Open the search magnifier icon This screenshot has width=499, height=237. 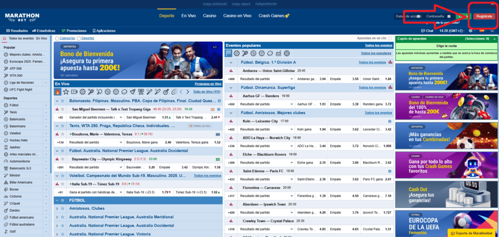point(492,31)
